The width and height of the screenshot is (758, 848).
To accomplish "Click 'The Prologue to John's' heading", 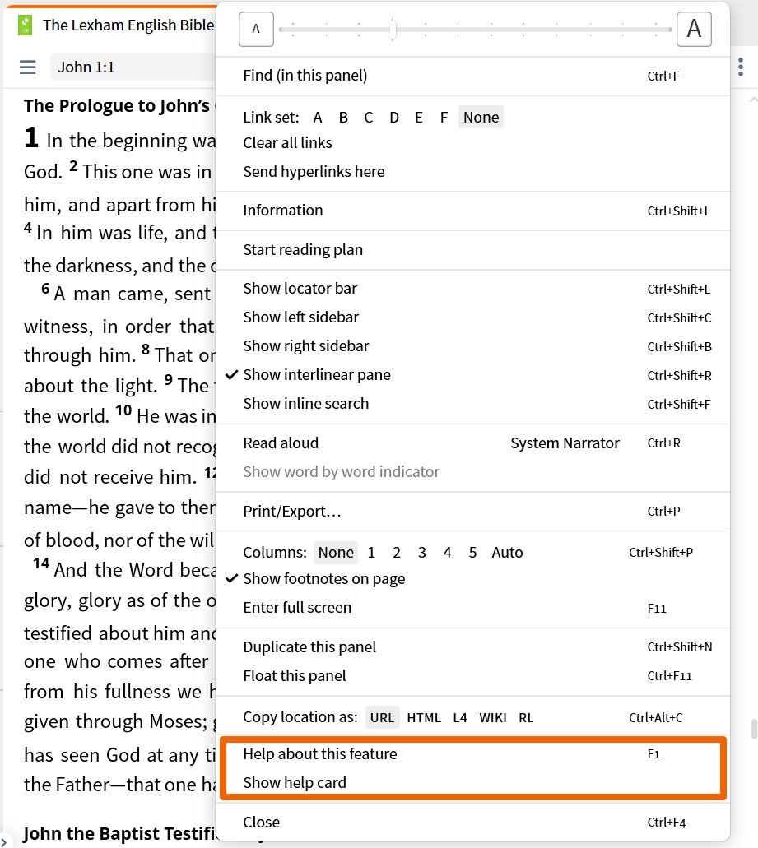I will pos(116,105).
